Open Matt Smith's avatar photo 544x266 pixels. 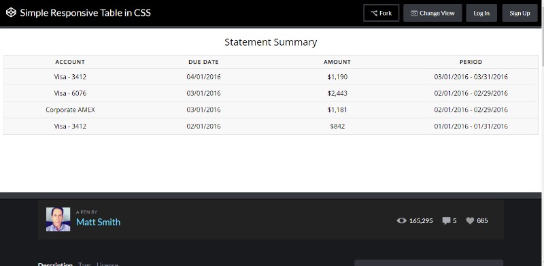click(58, 220)
